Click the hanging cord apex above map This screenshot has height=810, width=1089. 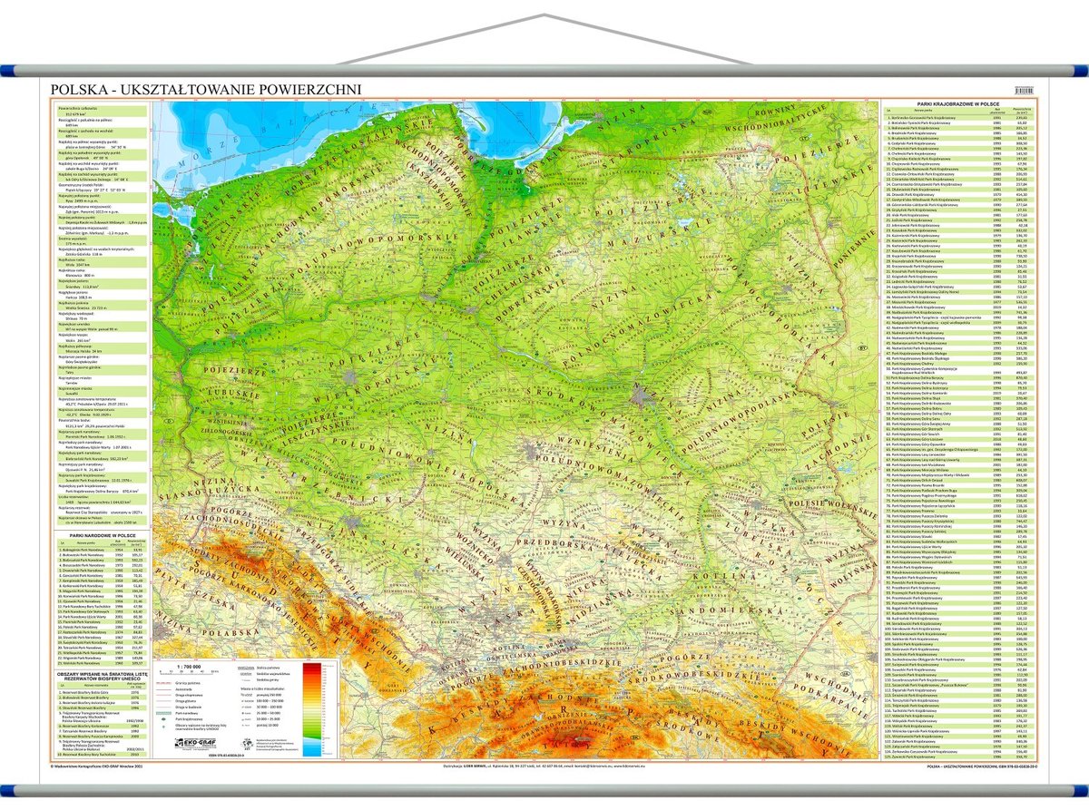[544, 15]
